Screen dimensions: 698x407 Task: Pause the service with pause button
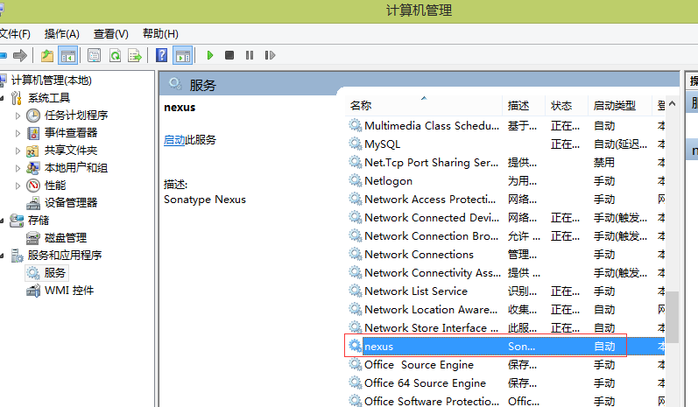click(250, 55)
